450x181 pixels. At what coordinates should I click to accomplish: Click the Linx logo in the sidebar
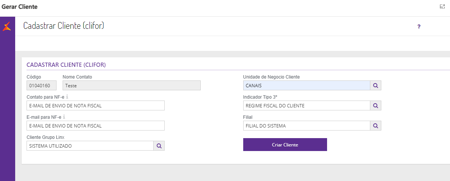[7, 27]
